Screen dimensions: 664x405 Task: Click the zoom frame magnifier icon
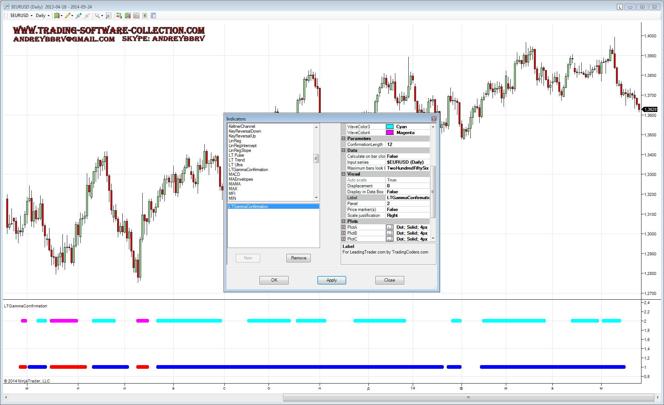pyautogui.click(x=108, y=16)
